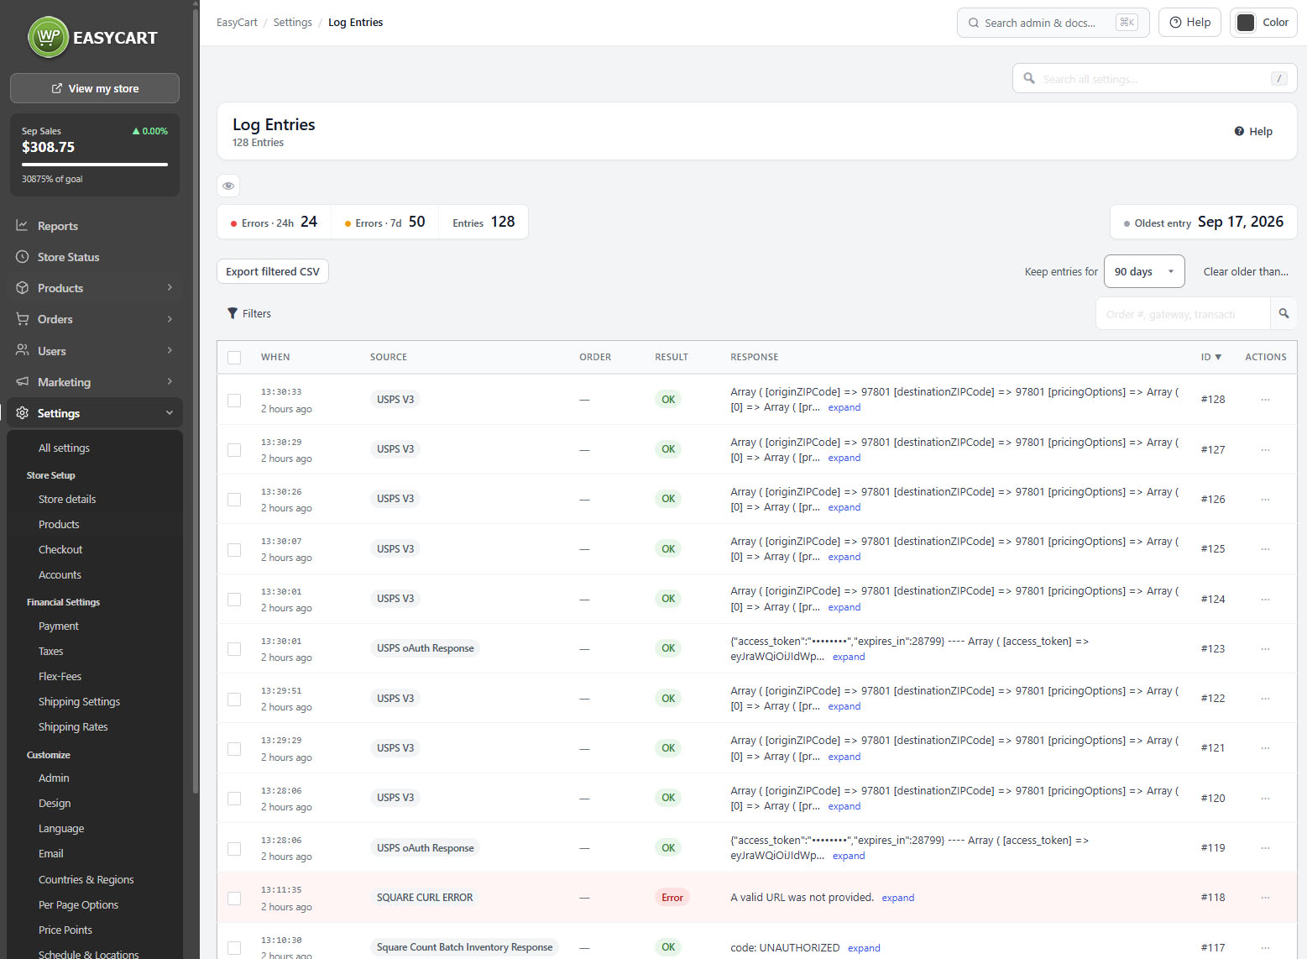Click the WP EasyCart logo
The height and width of the screenshot is (959, 1307).
tap(92, 38)
